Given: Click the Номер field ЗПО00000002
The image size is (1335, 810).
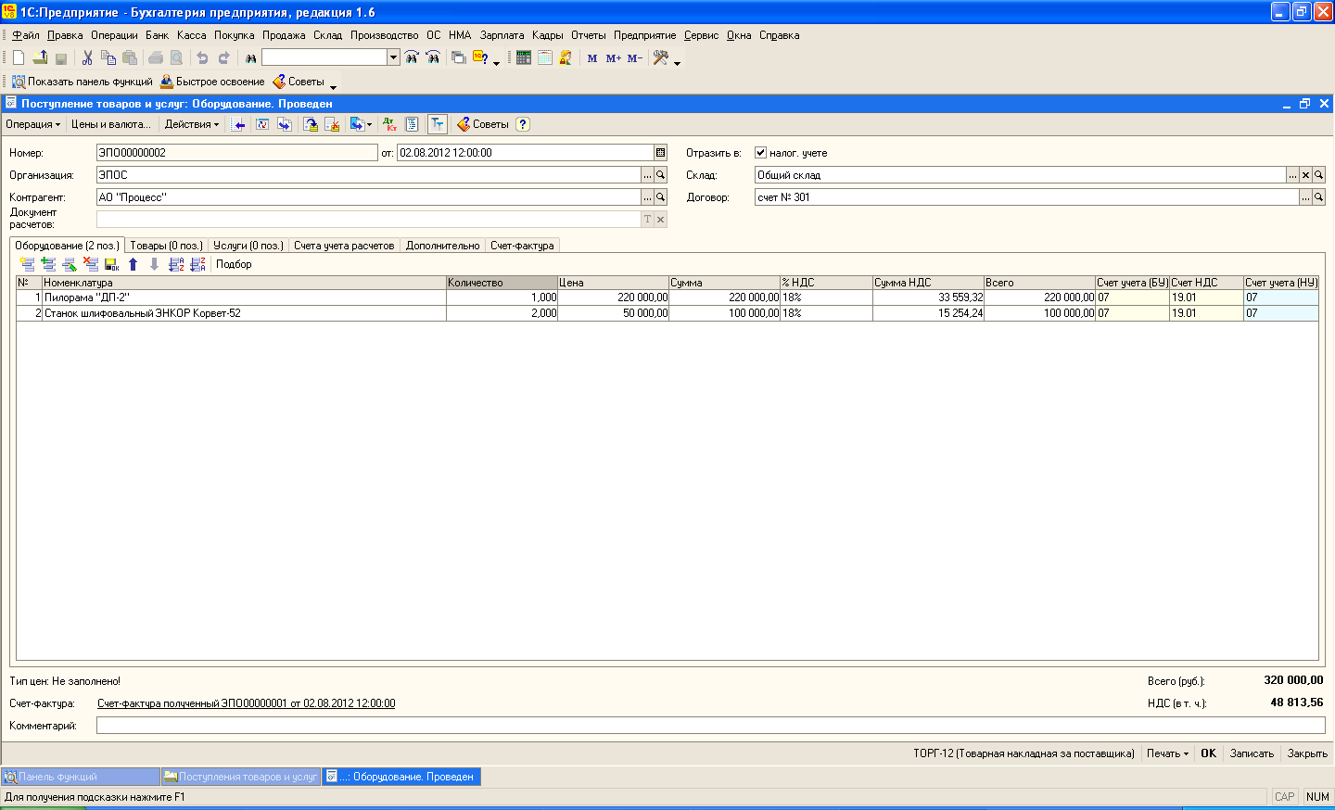Looking at the screenshot, I should click(x=236, y=153).
